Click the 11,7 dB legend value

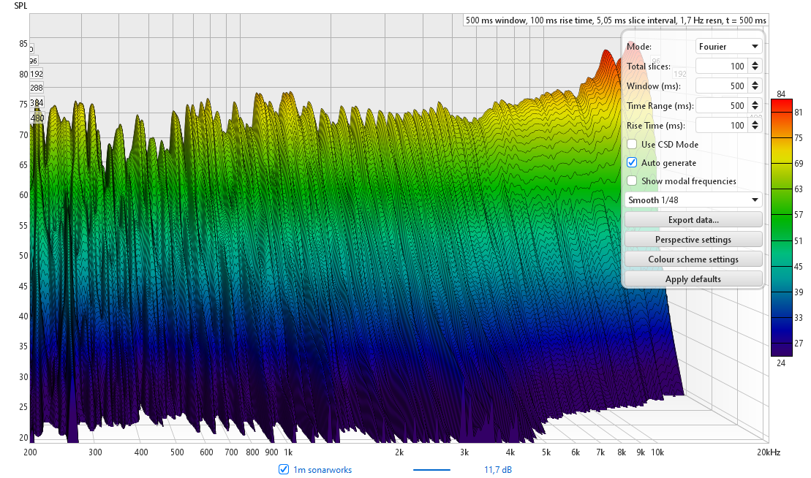pos(497,470)
